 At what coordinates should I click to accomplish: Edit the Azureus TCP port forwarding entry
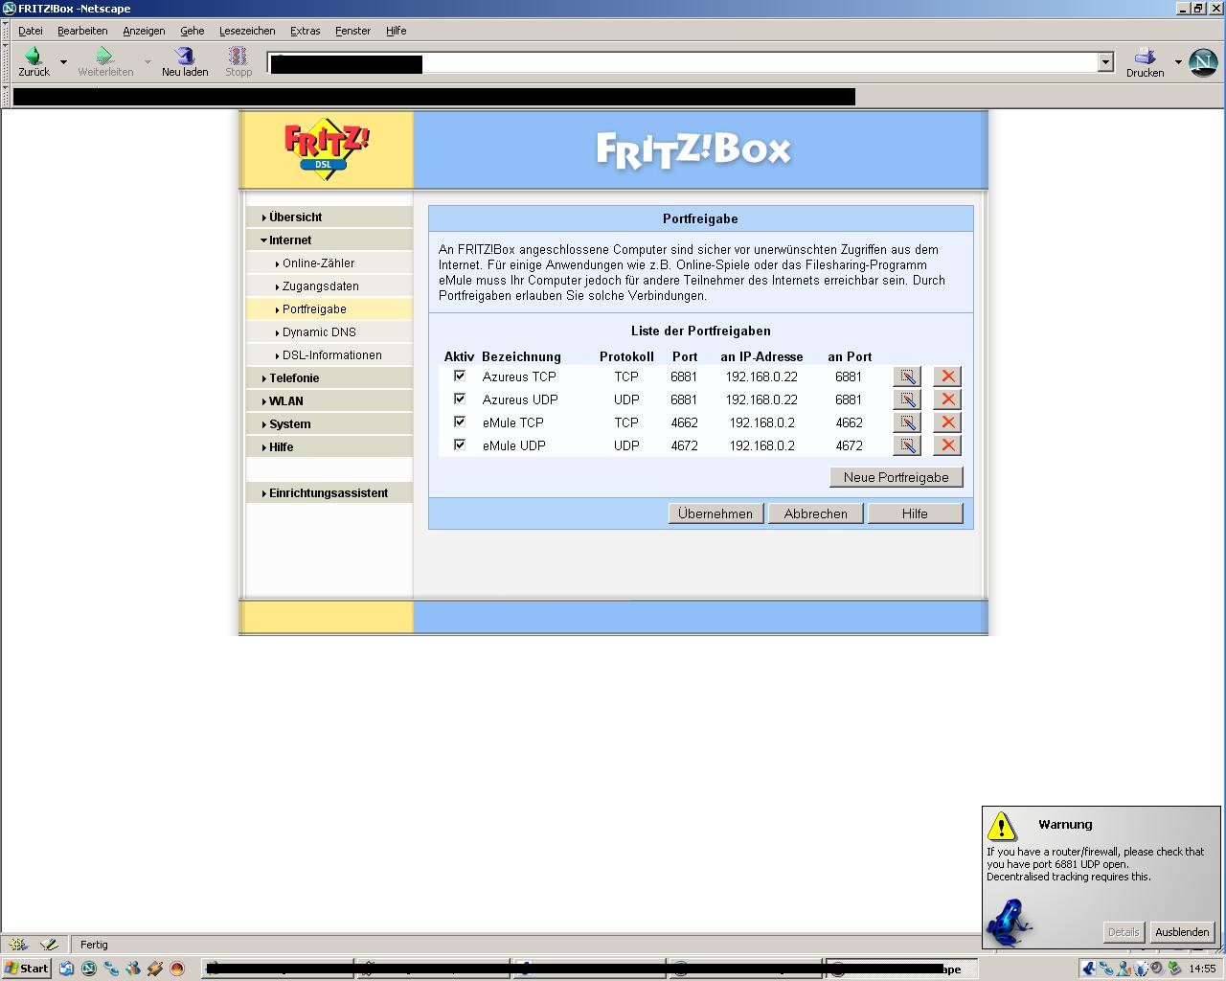coord(907,376)
